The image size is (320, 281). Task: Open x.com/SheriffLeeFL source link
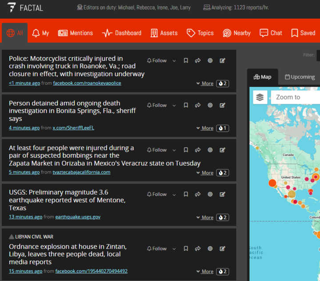coord(73,128)
